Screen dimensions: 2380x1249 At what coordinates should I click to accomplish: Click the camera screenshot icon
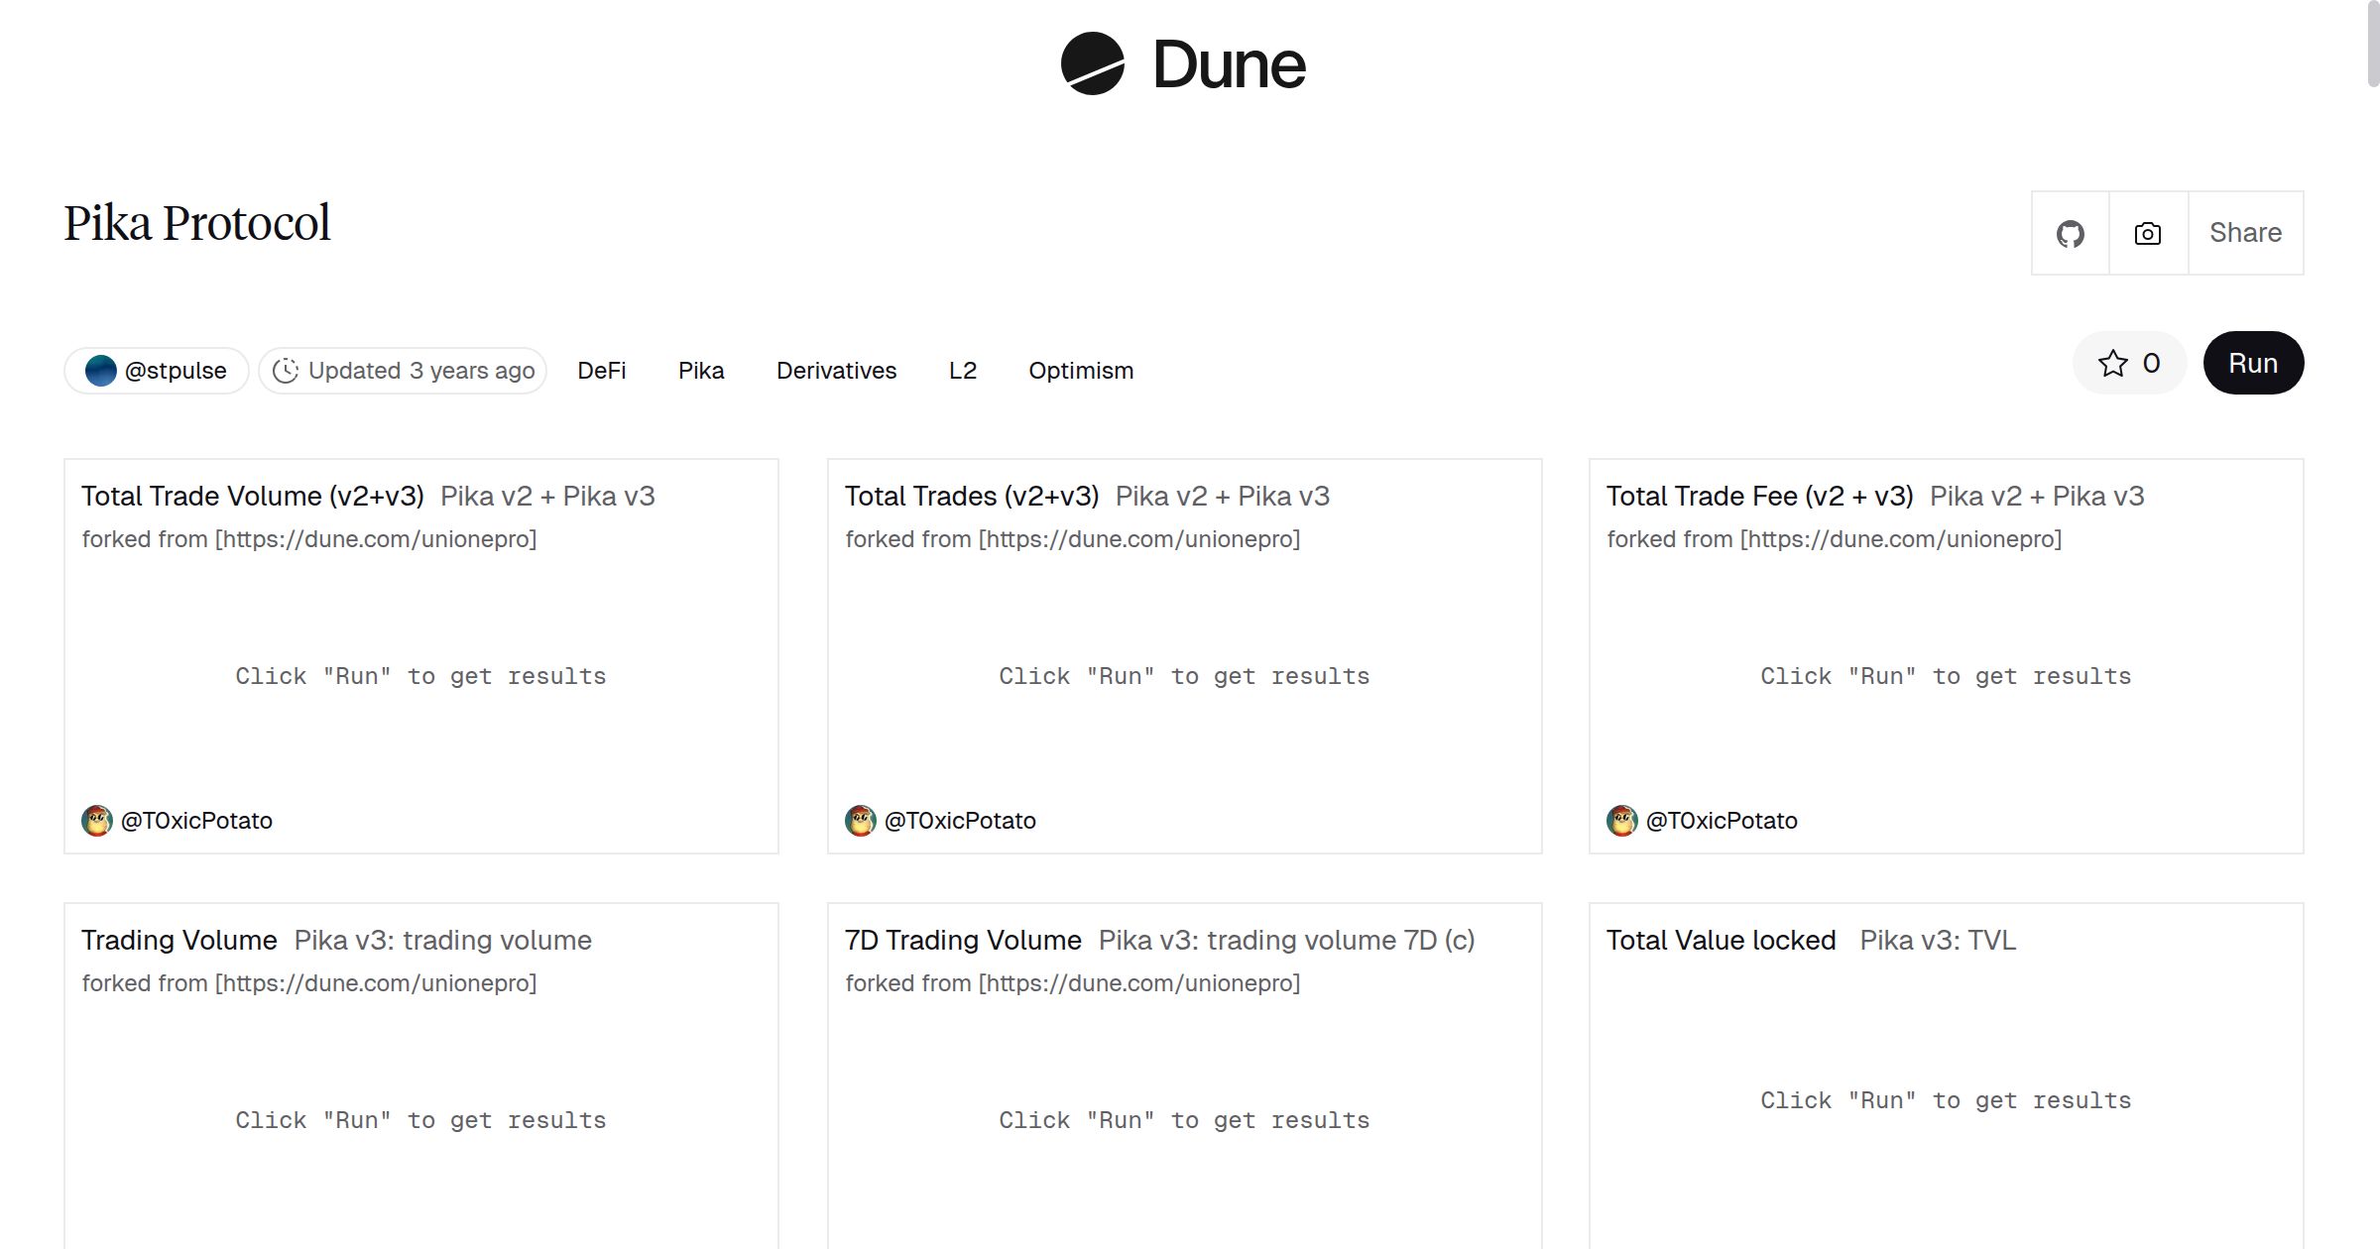point(2147,234)
